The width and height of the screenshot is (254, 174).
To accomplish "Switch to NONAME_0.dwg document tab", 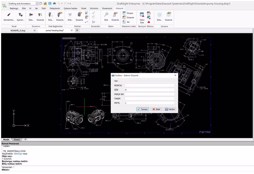I will tap(18, 30).
